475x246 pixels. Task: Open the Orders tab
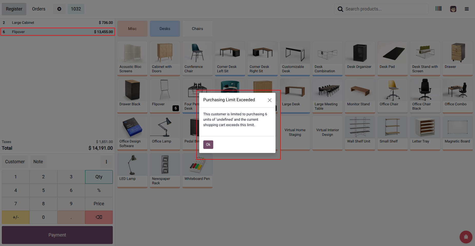[39, 9]
